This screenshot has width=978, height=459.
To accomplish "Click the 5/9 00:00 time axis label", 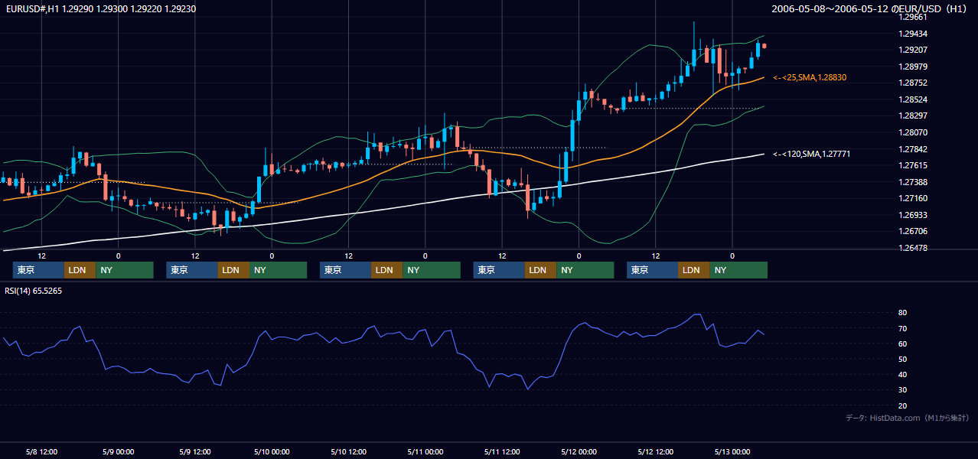I will coord(118,451).
